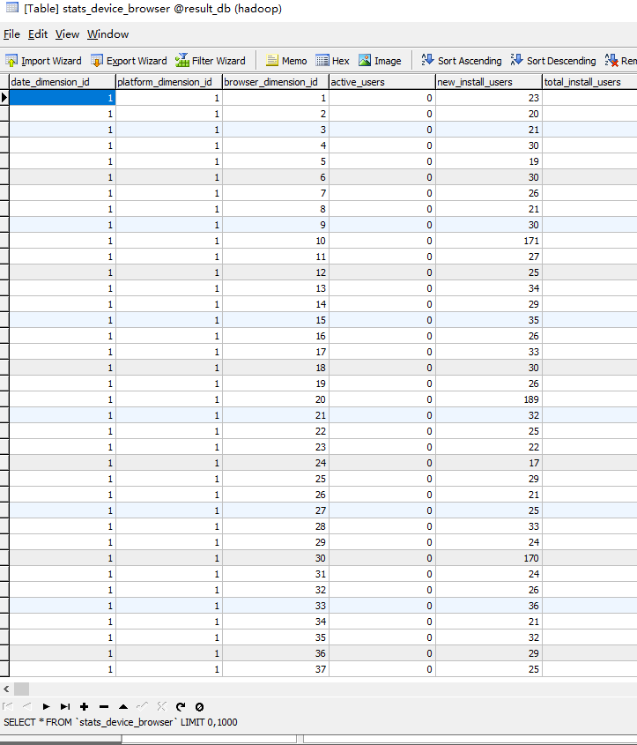Select the active_users column header

382,82
